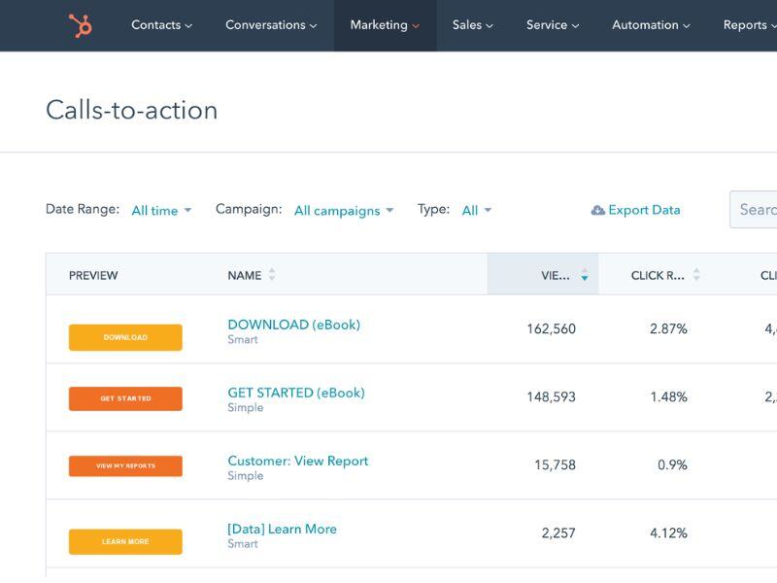
Task: Click the cloud icon beside Export Data
Action: coord(597,210)
